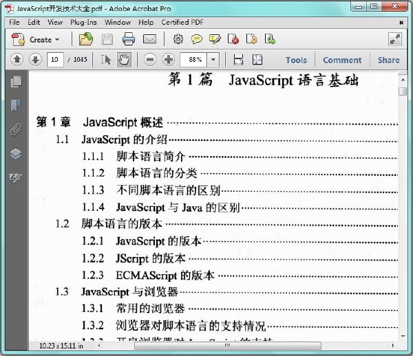Screen dimensions: 413x356
Task: Show the Bookmarks panel
Action: [x=16, y=105]
